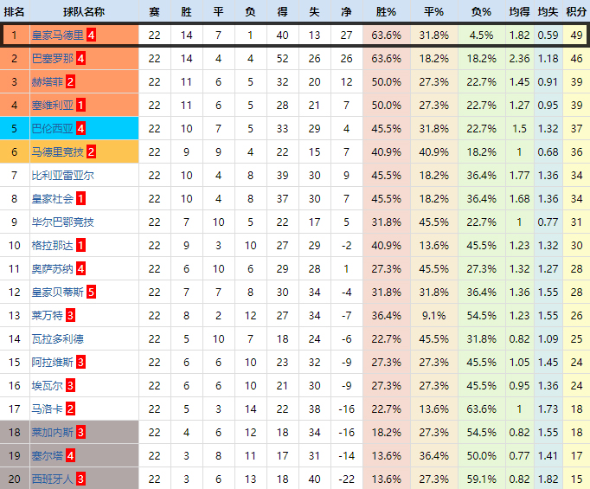The width and height of the screenshot is (590, 489).
Task: Click the red badge beside 塞尔塔
Action: 70,455
